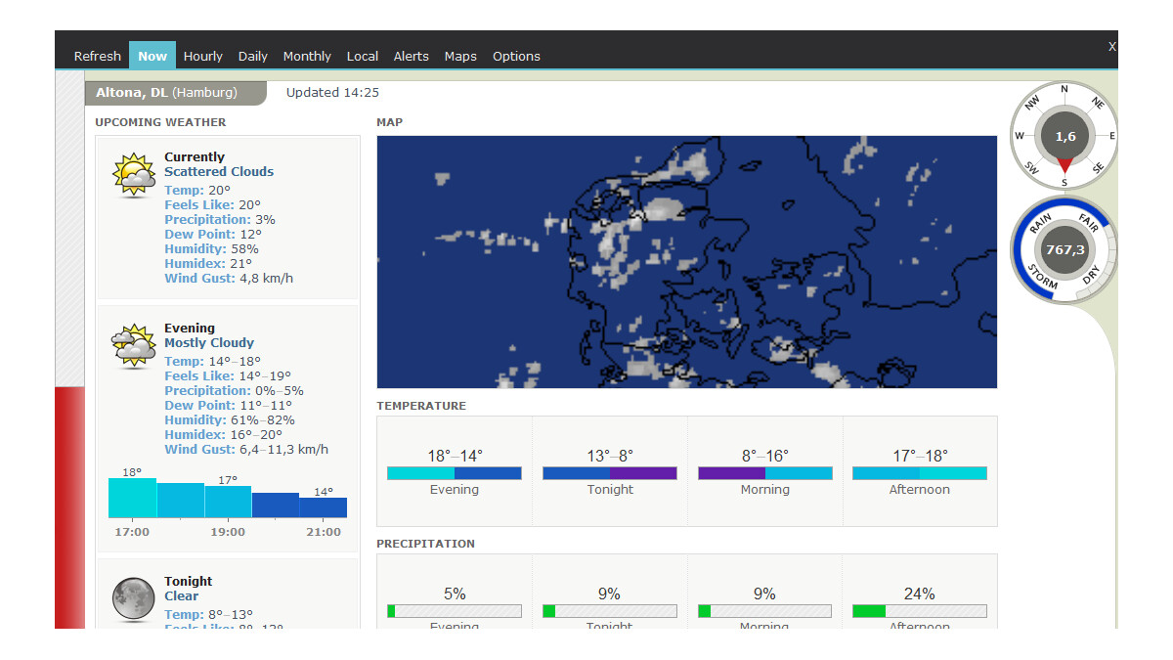Click the Refresh menu item

tap(98, 56)
